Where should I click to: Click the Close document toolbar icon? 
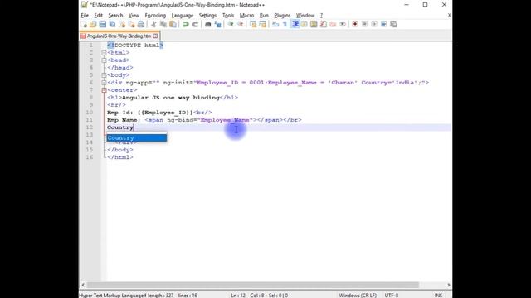(x=122, y=24)
